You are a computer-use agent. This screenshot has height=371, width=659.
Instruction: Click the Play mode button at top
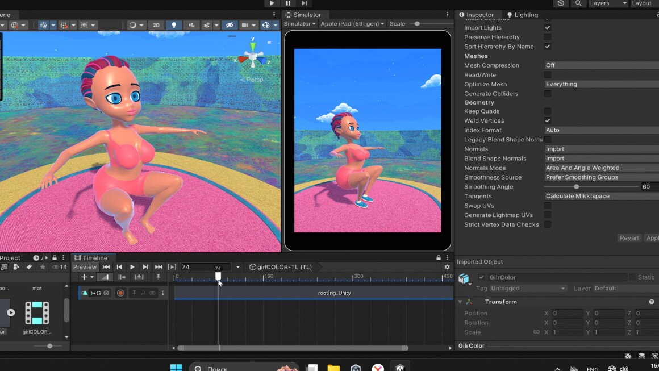point(272,3)
